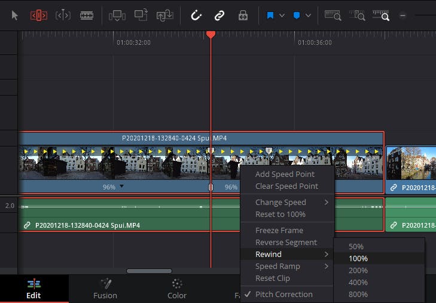Click the red playhead marker on ruler
Screen dimensions: 436x303
[x=211, y=35]
